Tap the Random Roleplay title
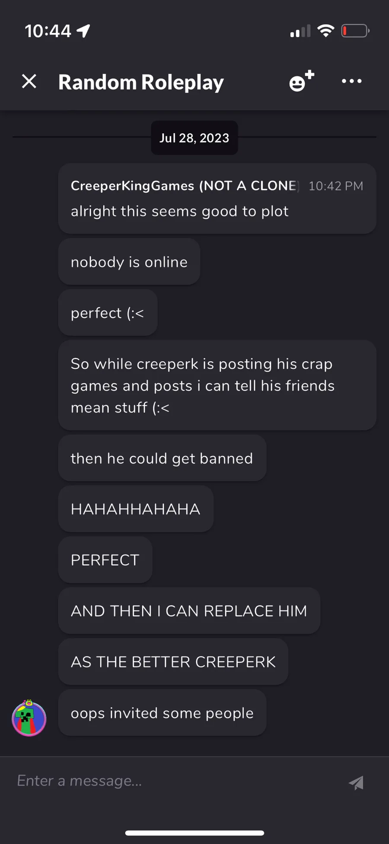This screenshot has width=389, height=844. click(141, 82)
